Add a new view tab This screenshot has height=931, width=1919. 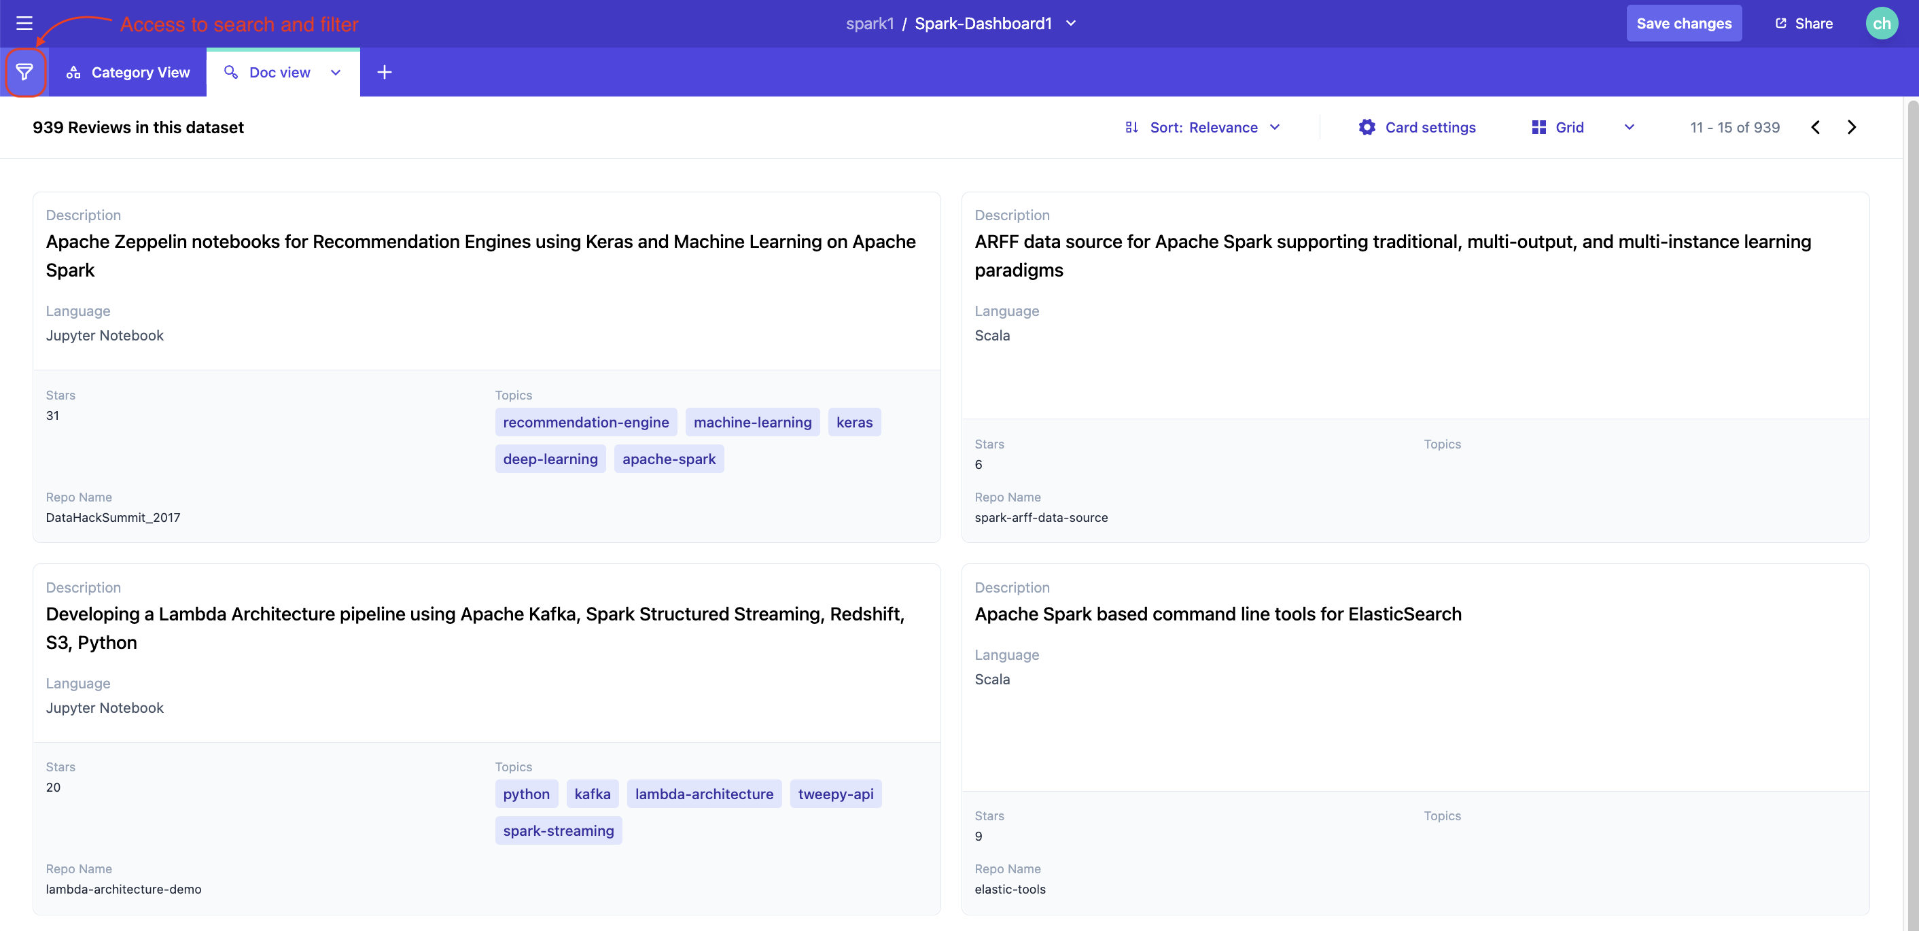[x=384, y=72]
